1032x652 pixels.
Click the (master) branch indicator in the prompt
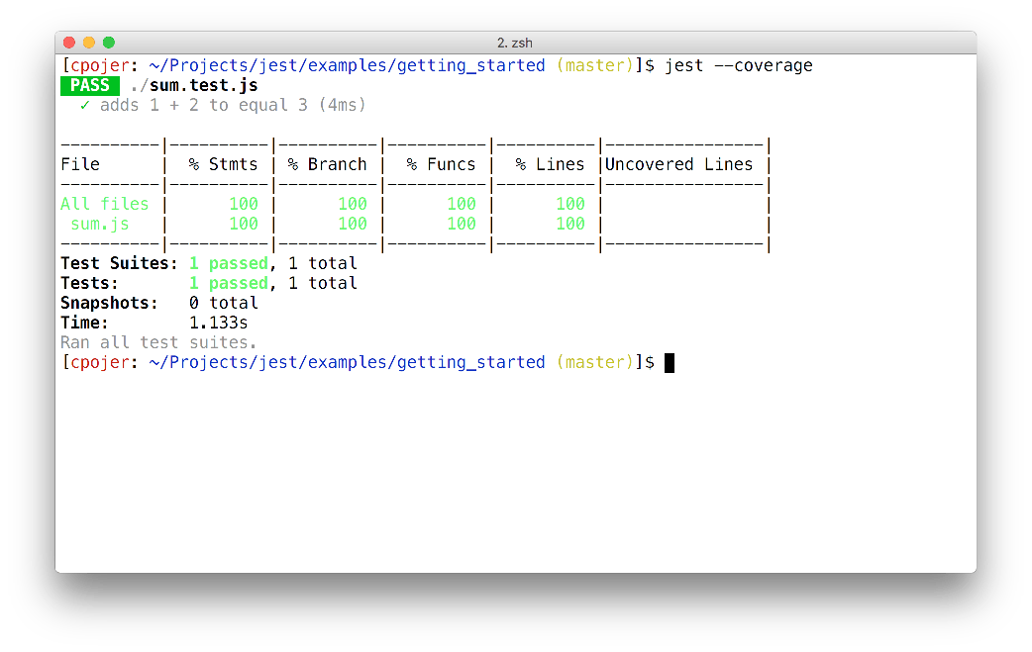pos(593,65)
